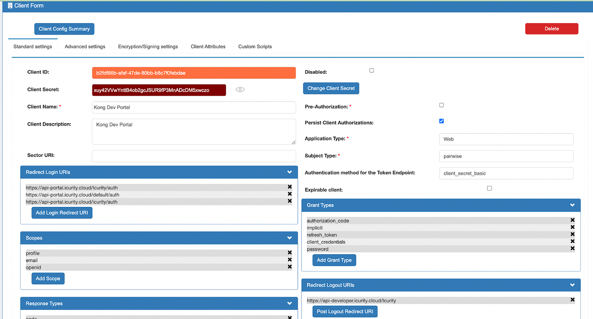The height and width of the screenshot is (319, 593).
Task: Click Change Client Secret
Action: [x=331, y=88]
